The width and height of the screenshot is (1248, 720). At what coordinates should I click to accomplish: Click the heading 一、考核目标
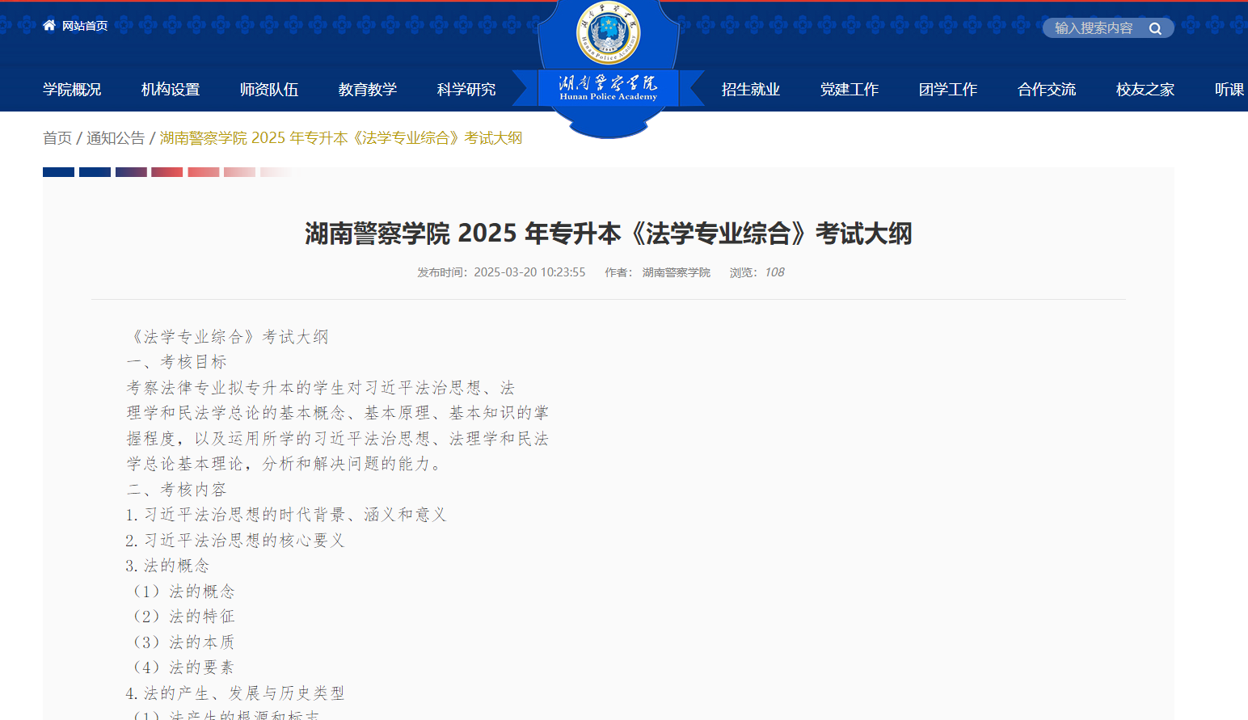[x=177, y=362]
